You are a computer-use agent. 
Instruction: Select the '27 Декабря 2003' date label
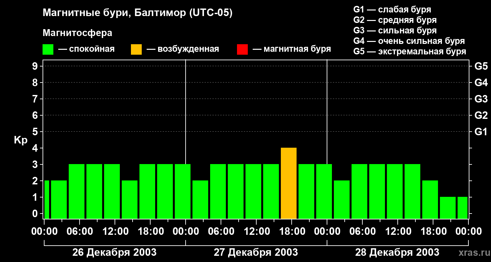tap(256, 253)
